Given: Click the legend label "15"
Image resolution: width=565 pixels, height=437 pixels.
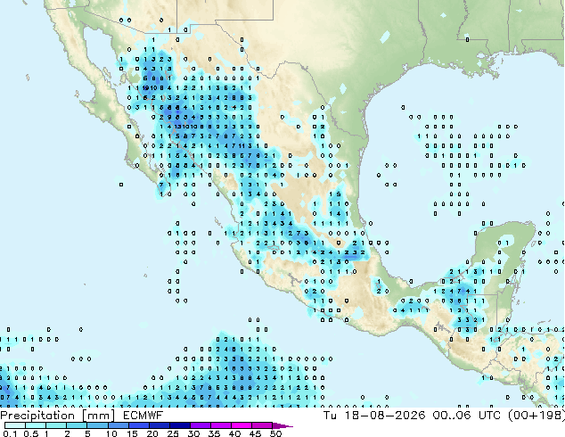Looking at the screenshot, I should point(132,433).
